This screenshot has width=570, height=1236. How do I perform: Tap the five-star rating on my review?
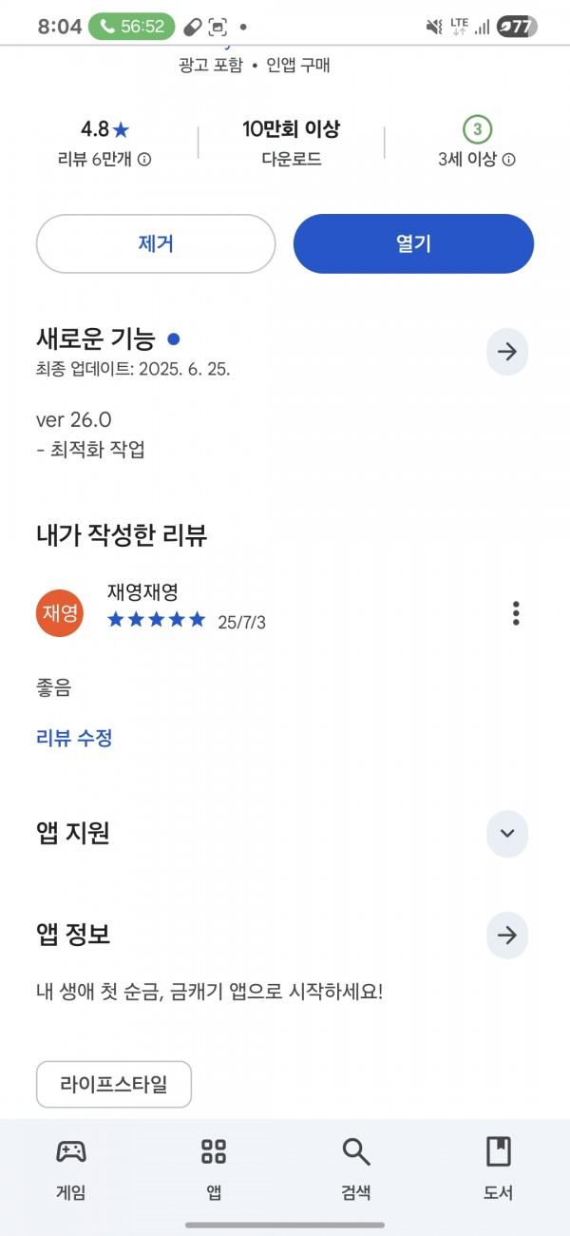click(157, 620)
